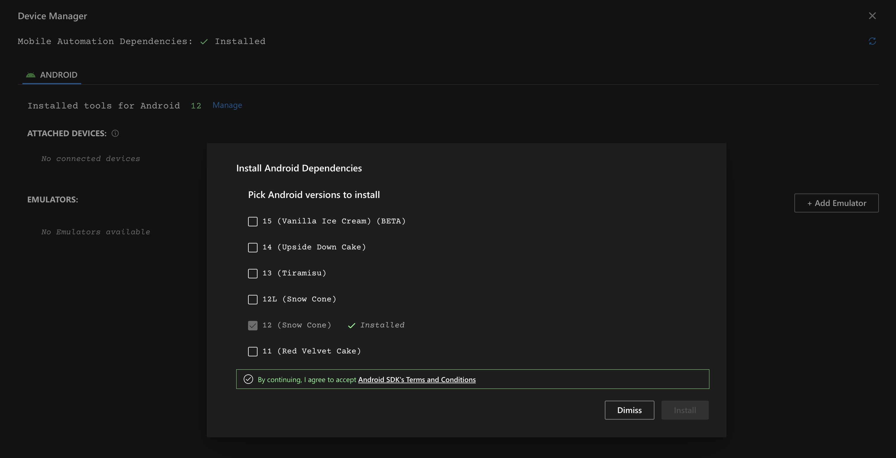This screenshot has height=458, width=896.
Task: Click the refresh dependencies icon
Action: [872, 41]
